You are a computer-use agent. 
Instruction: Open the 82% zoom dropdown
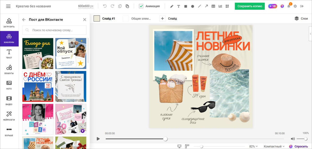253,147
